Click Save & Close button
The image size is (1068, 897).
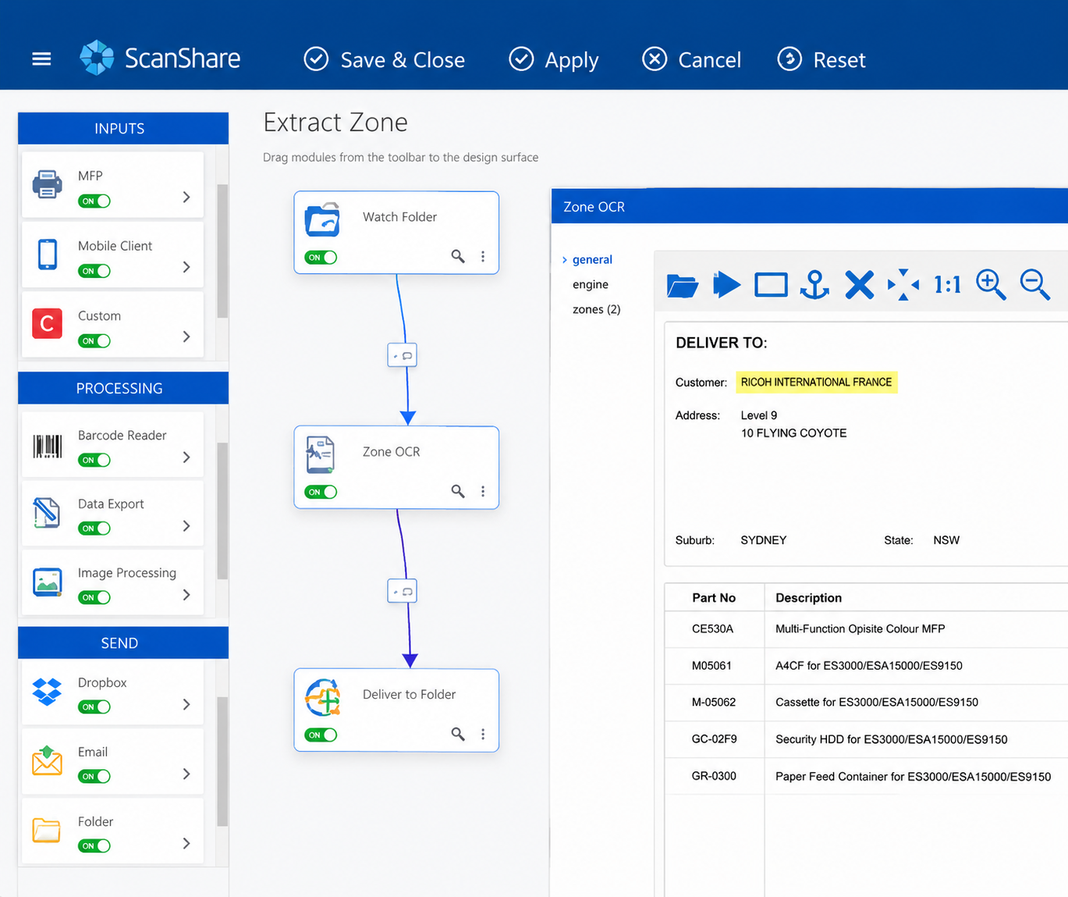click(x=385, y=59)
